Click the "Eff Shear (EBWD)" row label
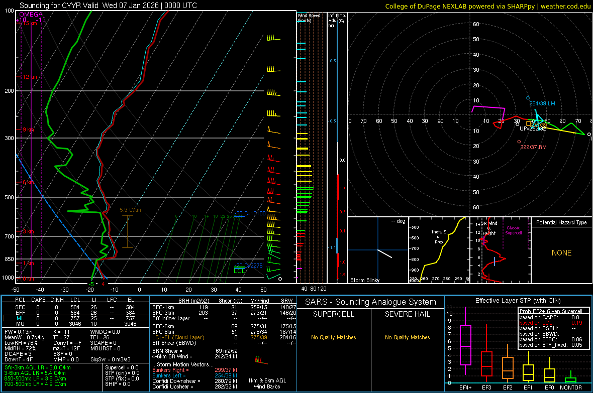The height and width of the screenshot is (393, 593). [174, 343]
